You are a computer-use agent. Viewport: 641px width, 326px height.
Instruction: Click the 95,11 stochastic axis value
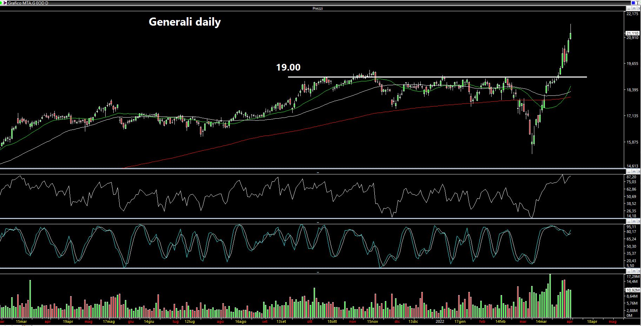click(632, 227)
